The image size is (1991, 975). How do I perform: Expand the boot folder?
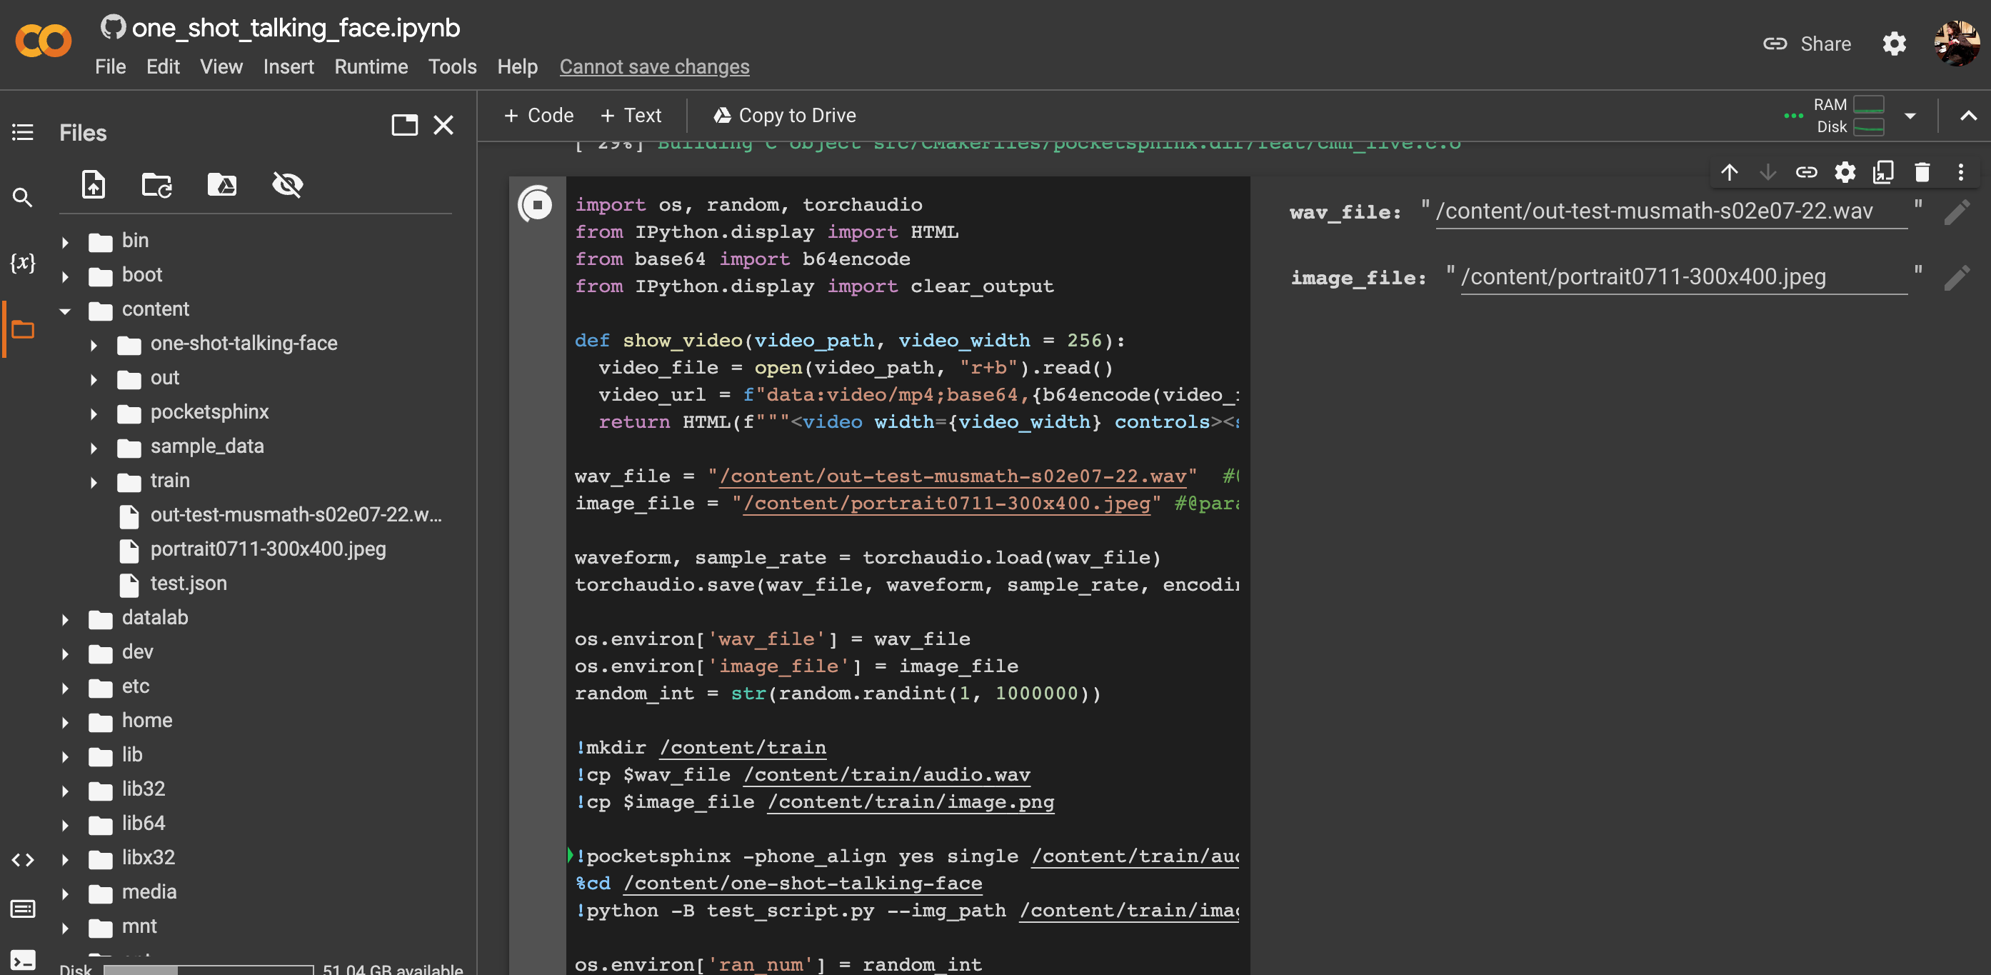tap(65, 276)
